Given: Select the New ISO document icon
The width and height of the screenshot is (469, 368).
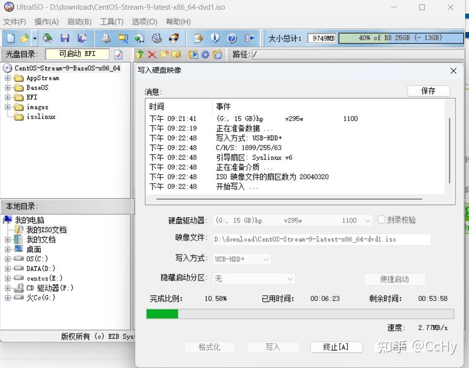Looking at the screenshot, I should (10, 38).
